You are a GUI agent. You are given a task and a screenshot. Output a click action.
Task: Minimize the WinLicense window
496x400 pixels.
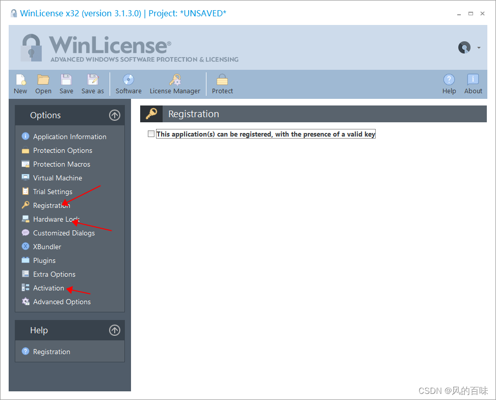[459, 14]
